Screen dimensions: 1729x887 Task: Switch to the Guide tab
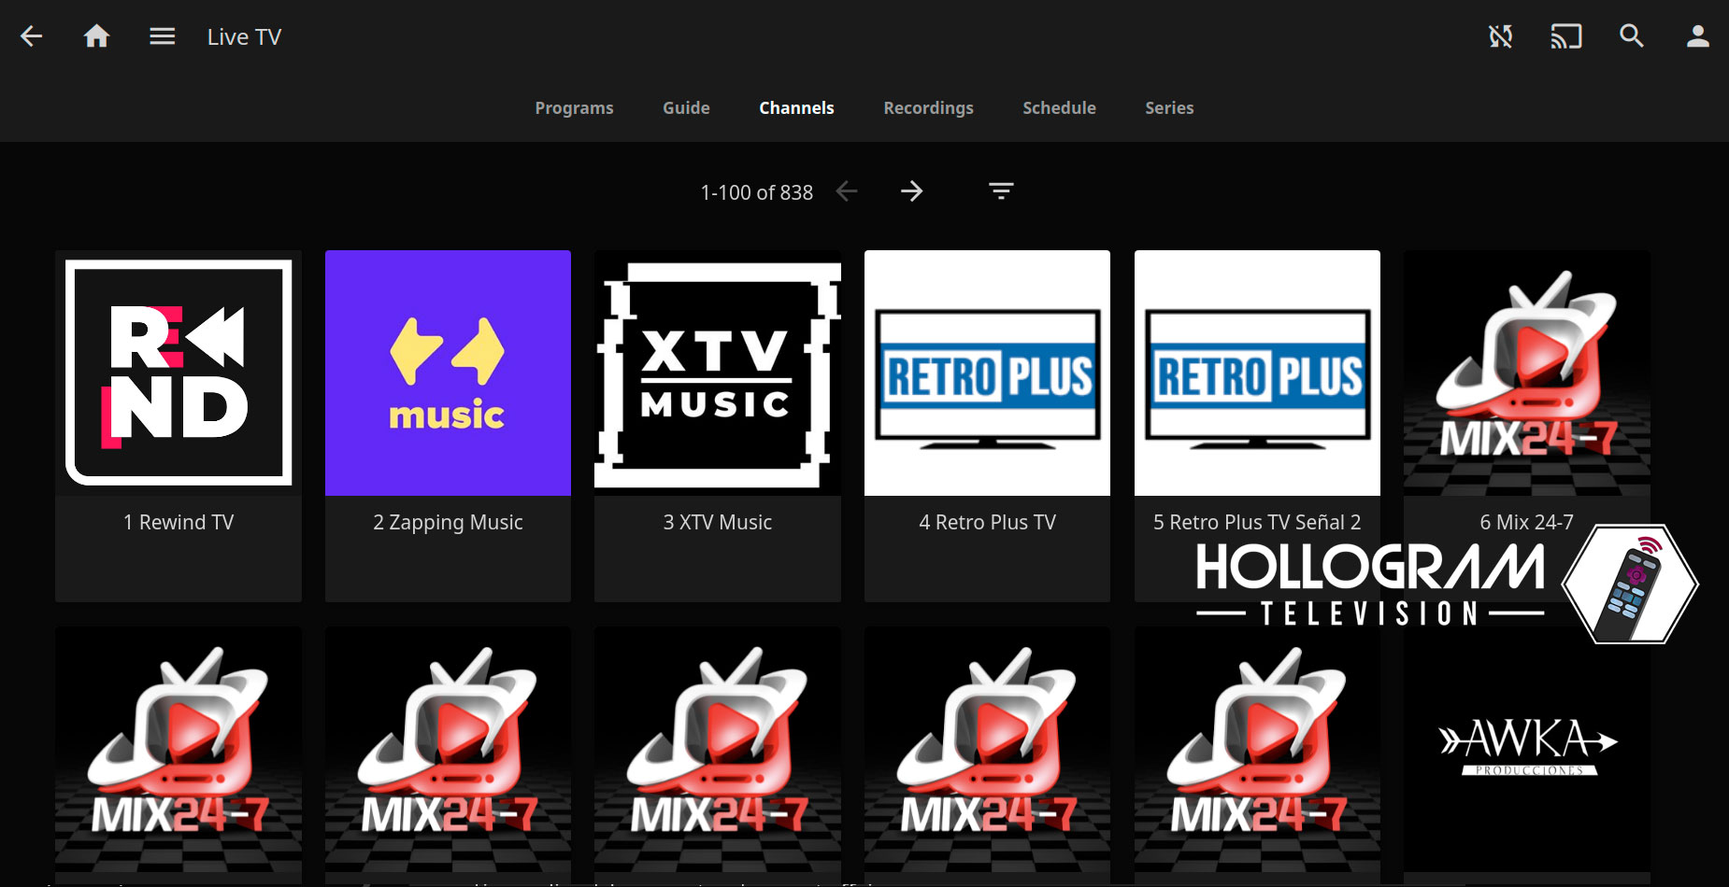click(685, 107)
